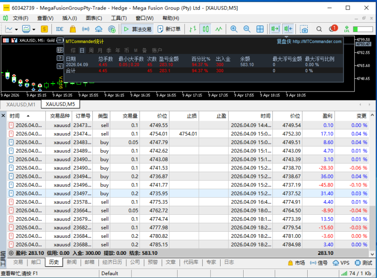The height and width of the screenshot is (278, 377).
Task: Toggle the Algo Trading (算法交易) button
Action: pos(137,29)
